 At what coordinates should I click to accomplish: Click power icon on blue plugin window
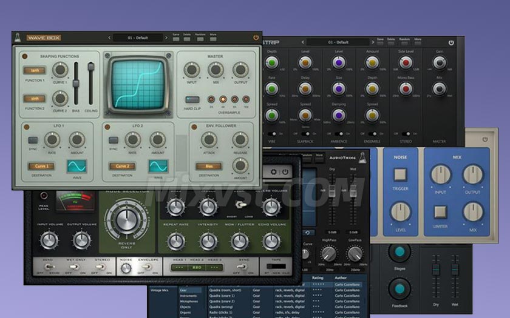tap(485, 139)
